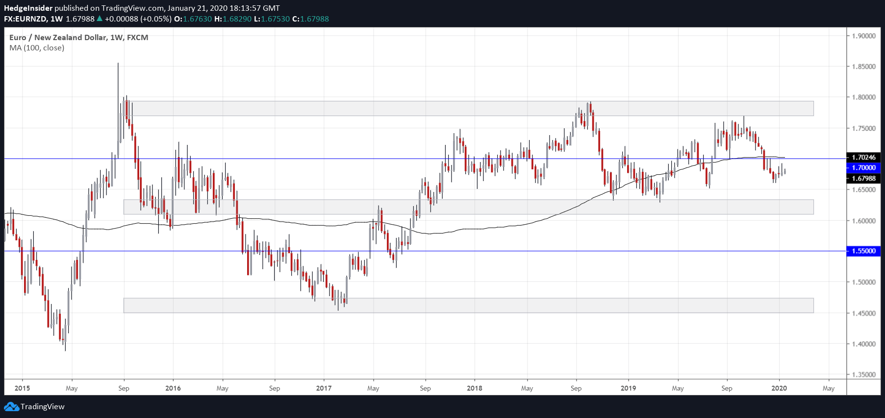This screenshot has width=885, height=418.
Task: Click the 1.67988 current price tag
Action: 863,178
